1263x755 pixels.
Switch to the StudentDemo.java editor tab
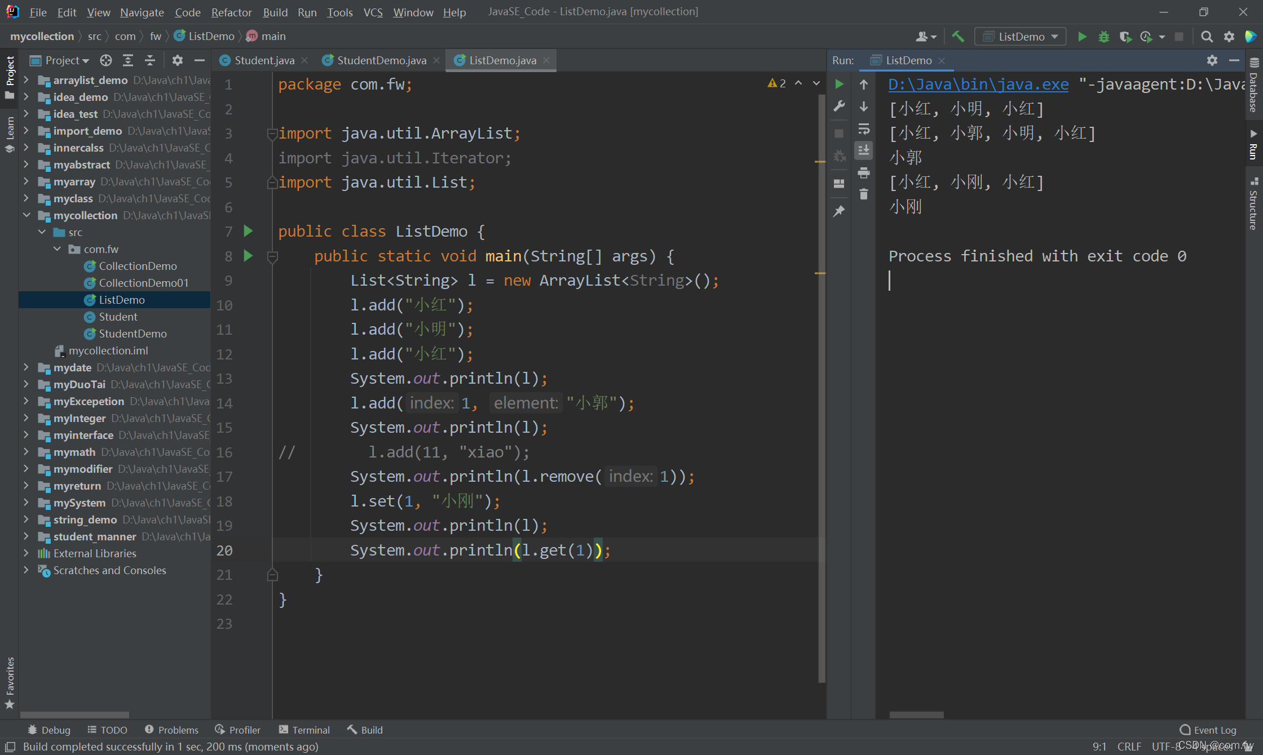381,60
